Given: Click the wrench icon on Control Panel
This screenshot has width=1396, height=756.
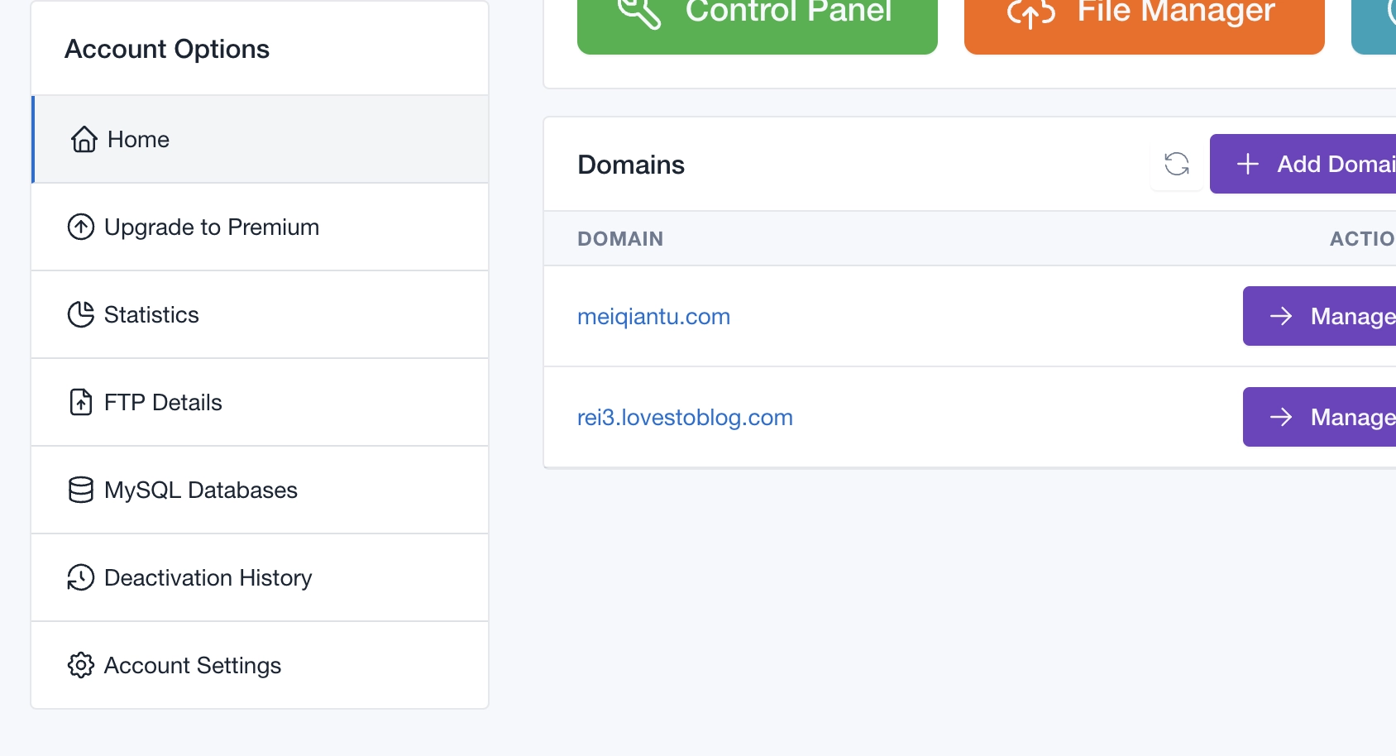Looking at the screenshot, I should (639, 12).
